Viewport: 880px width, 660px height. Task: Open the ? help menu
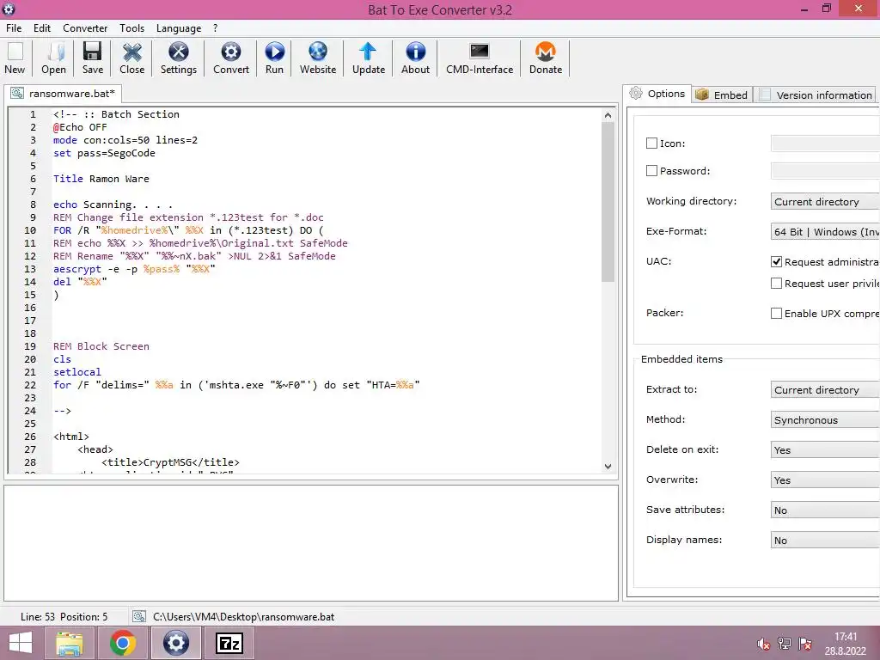point(215,28)
